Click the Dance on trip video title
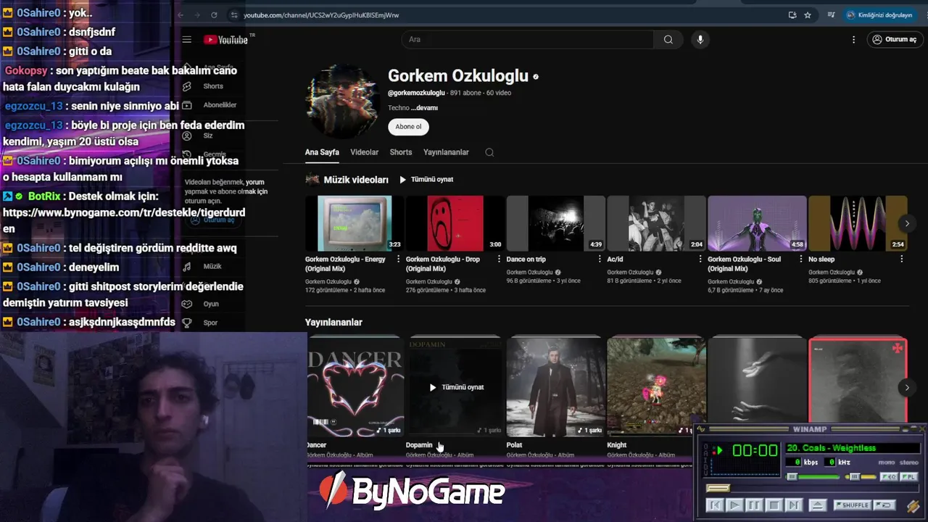The width and height of the screenshot is (928, 522). 526,259
